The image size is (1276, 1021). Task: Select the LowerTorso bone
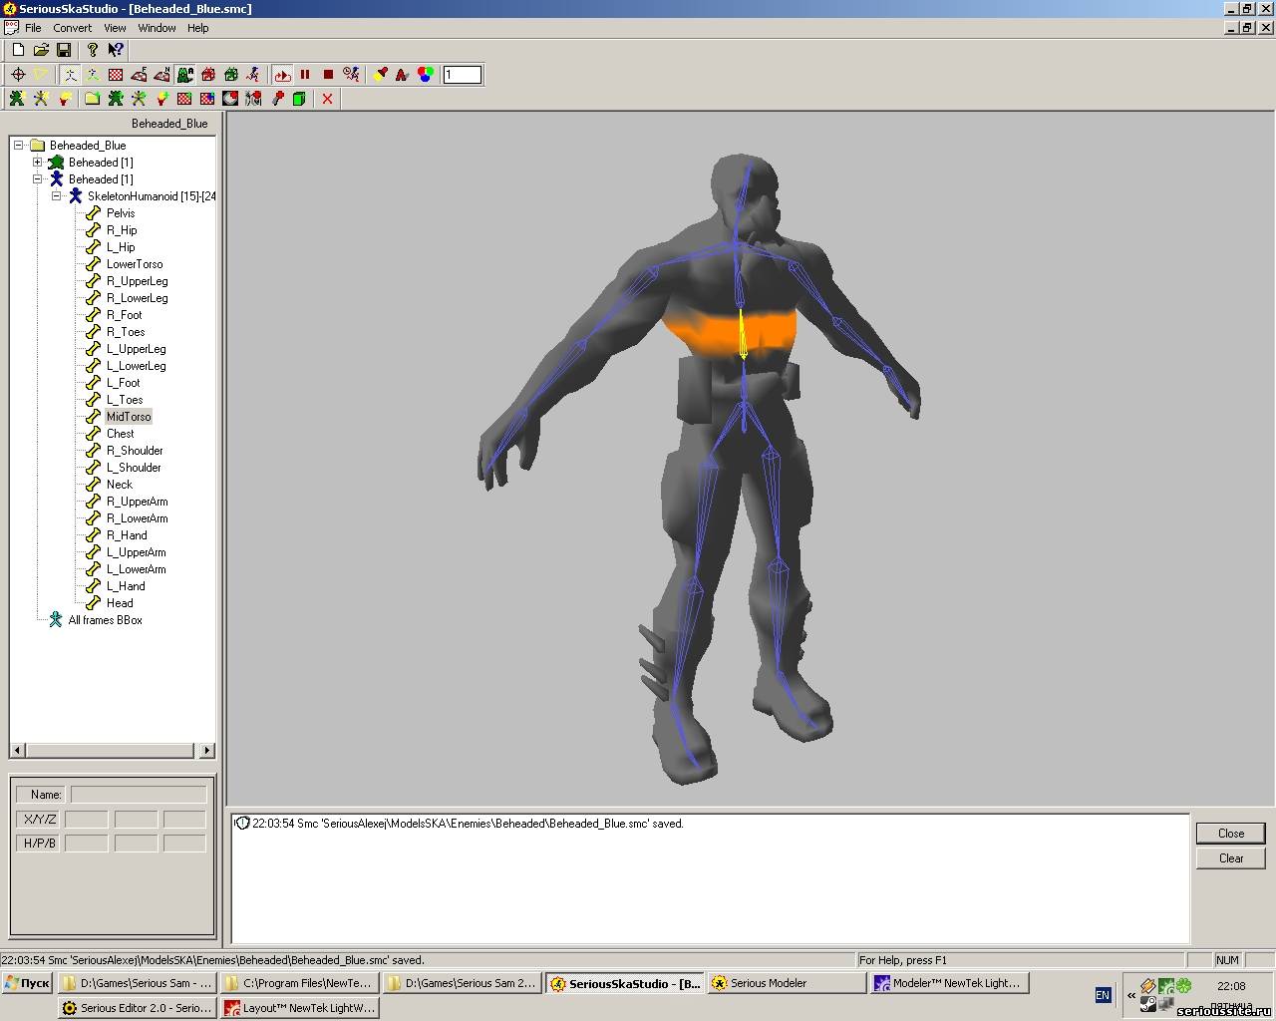click(135, 264)
